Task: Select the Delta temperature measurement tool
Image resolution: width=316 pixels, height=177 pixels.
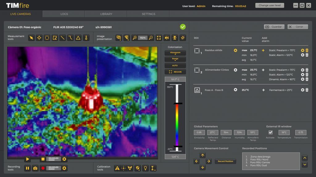Action: 77,37
